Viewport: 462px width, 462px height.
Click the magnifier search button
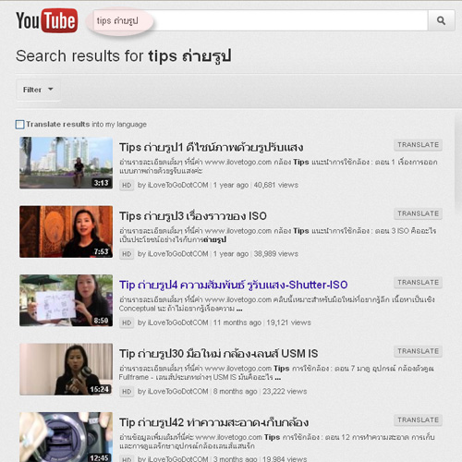(x=441, y=20)
